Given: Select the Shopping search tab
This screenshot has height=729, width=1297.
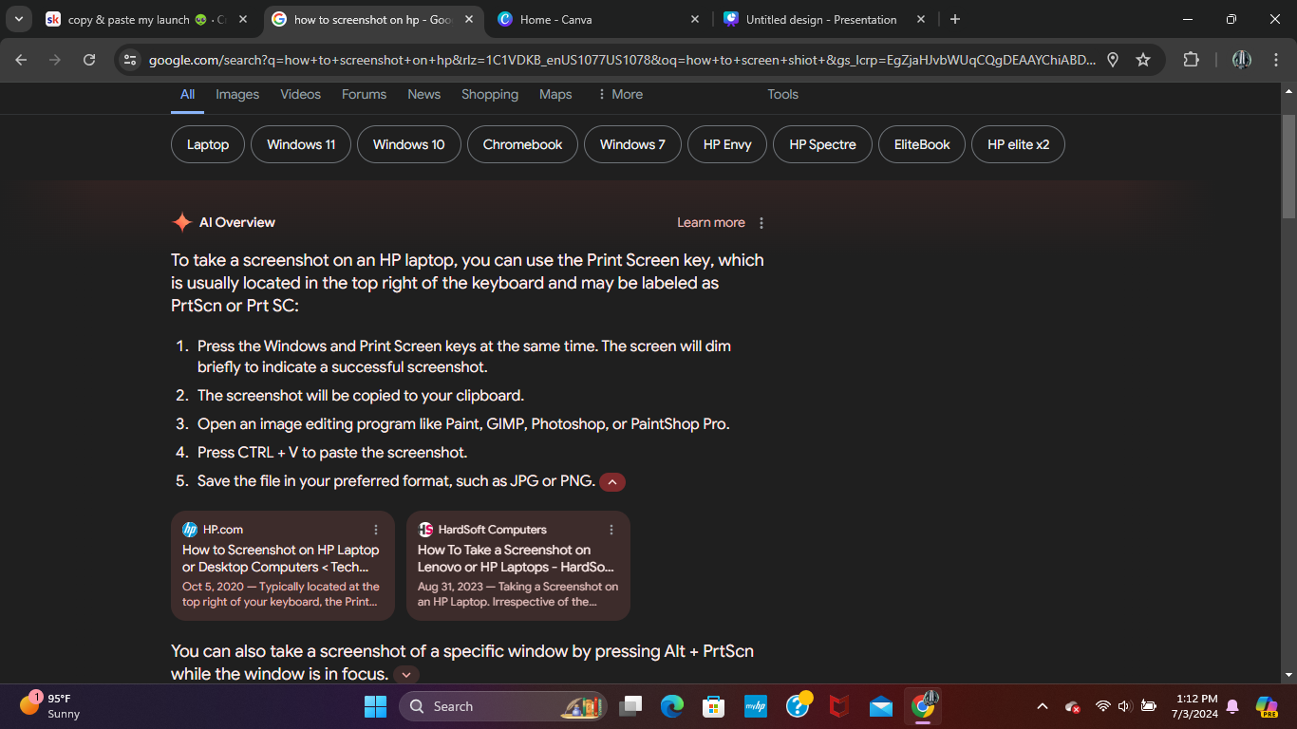Looking at the screenshot, I should [490, 94].
